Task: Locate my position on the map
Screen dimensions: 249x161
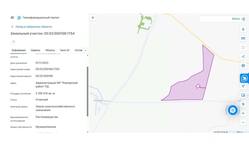Action: [x=243, y=86]
